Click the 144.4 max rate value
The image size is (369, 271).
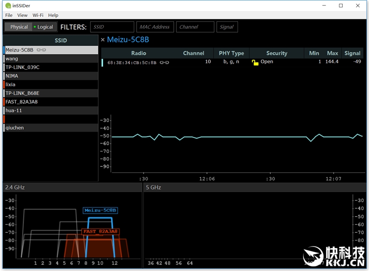tap(332, 62)
